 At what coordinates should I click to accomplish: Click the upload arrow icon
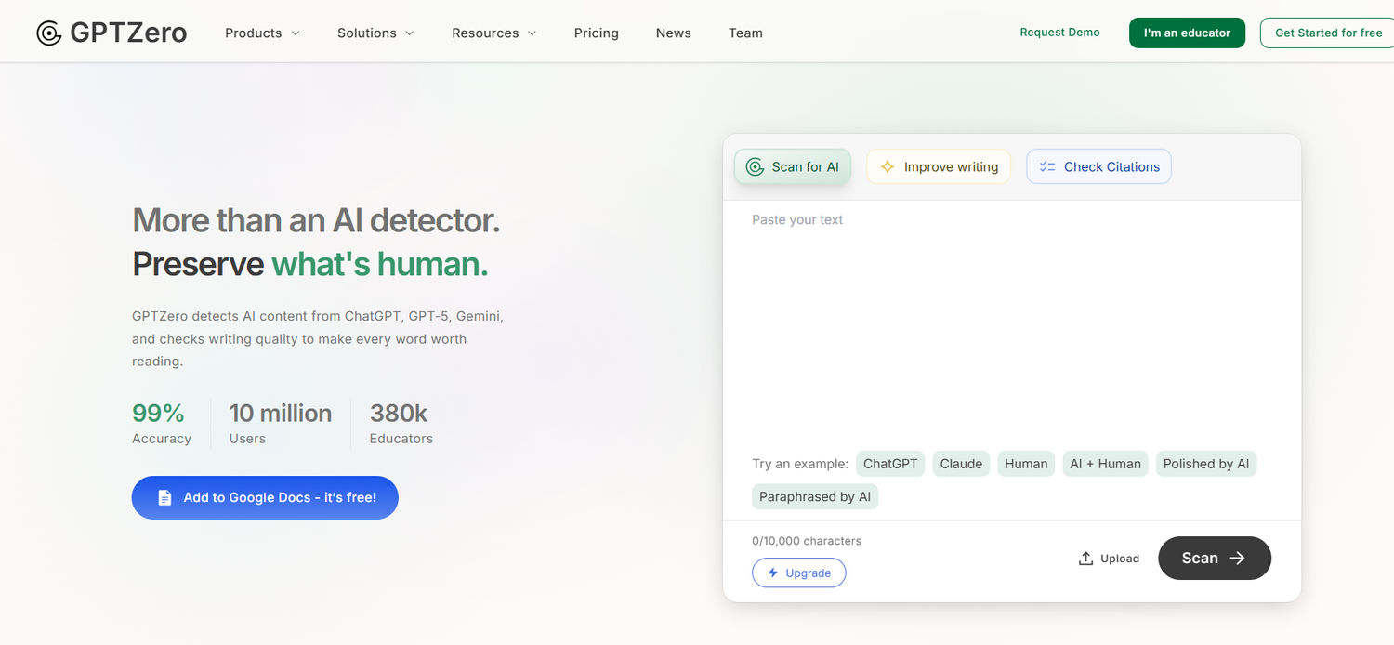click(1085, 559)
